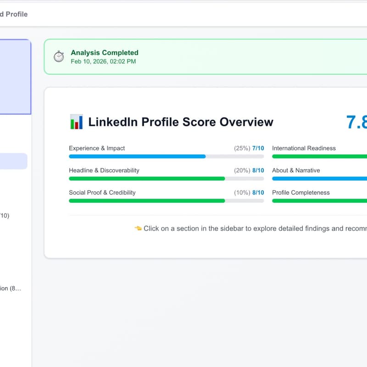The width and height of the screenshot is (367, 367).
Task: Click the pointing finger emoji in the hint text
Action: [138, 228]
